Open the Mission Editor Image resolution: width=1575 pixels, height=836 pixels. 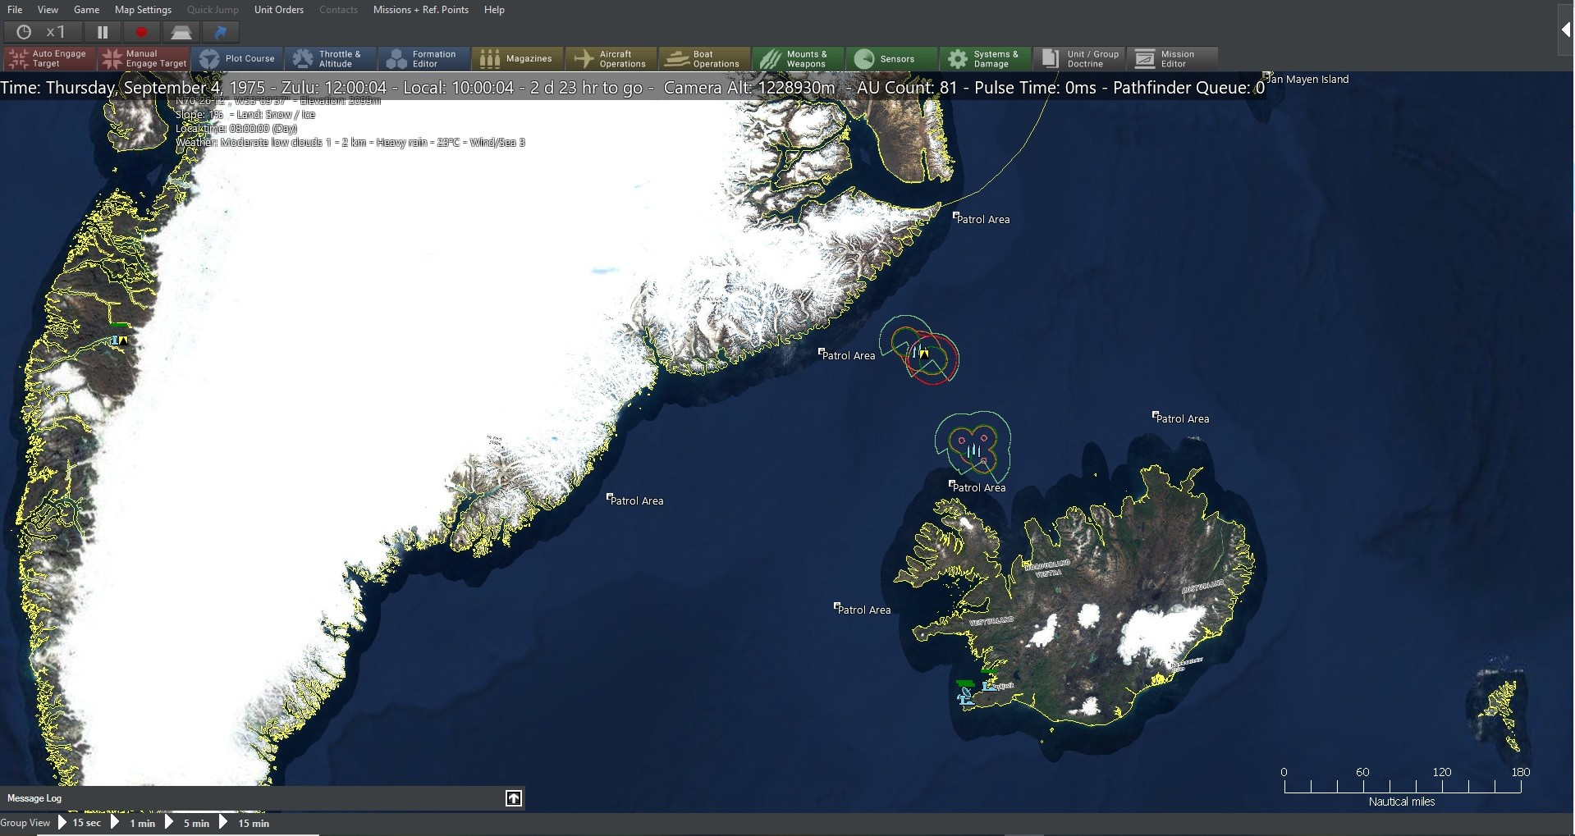click(x=1171, y=58)
